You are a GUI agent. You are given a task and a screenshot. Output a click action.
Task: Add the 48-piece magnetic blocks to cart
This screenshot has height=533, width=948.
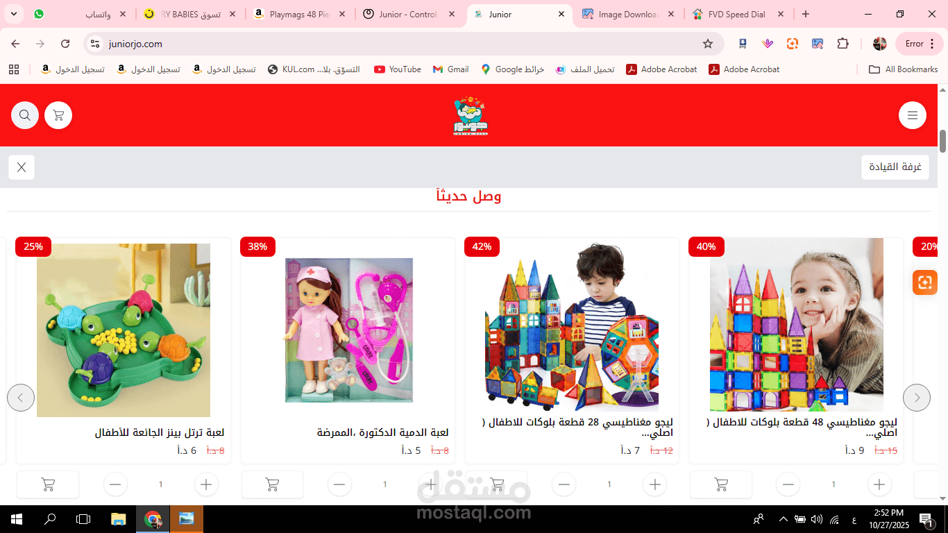pyautogui.click(x=721, y=484)
